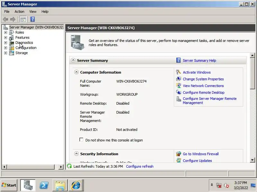Open the Go to Windows Firewall link
The width and height of the screenshot is (257, 192).
pos(200,154)
